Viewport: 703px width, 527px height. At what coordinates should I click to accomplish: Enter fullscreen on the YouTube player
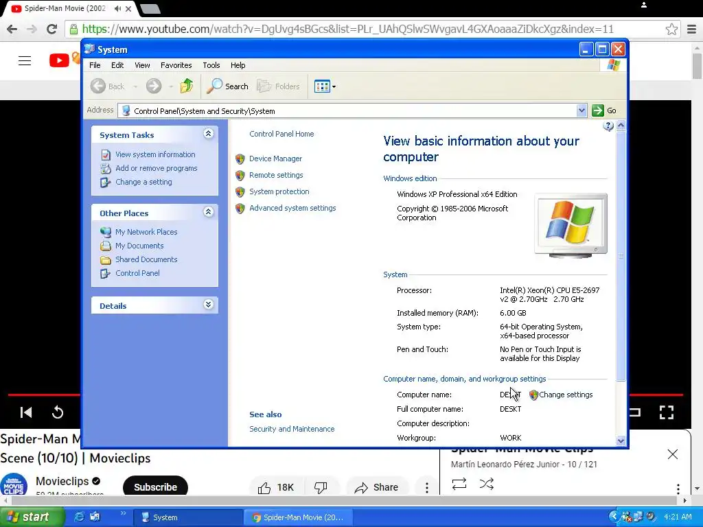666,412
